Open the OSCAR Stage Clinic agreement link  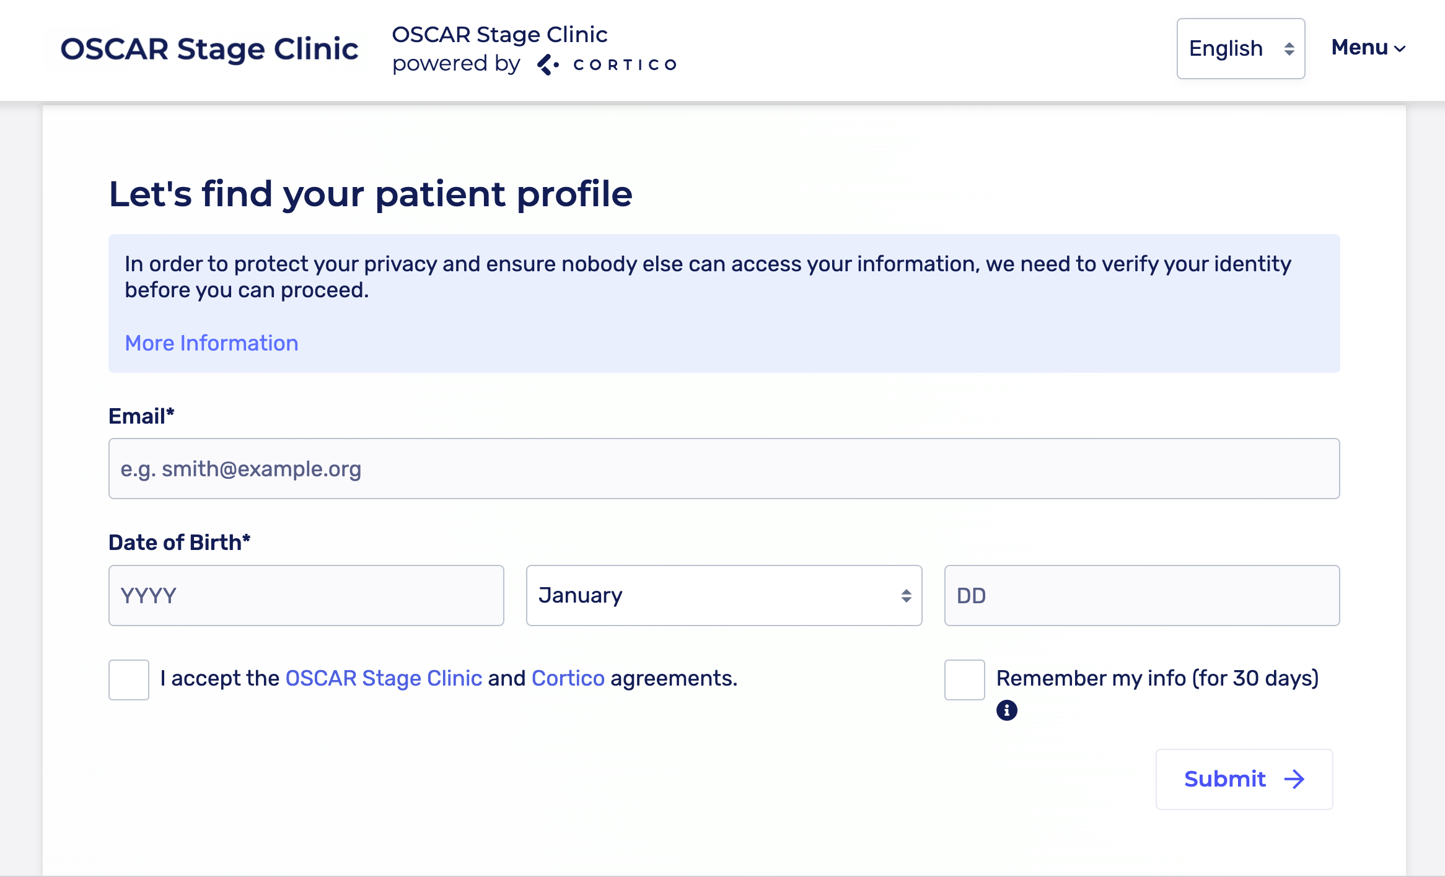point(384,679)
